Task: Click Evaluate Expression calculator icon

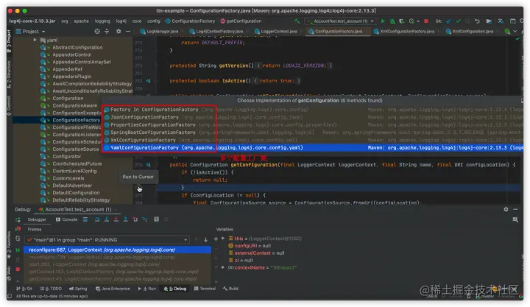Action: click(156, 219)
